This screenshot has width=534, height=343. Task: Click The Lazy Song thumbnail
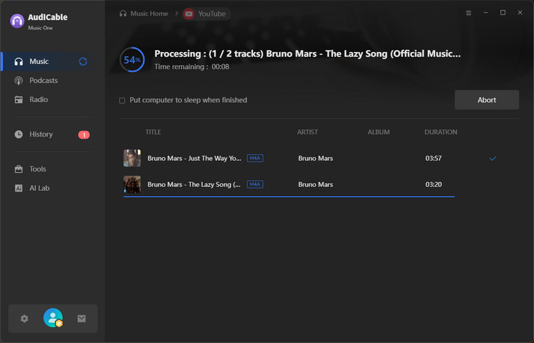(x=132, y=185)
